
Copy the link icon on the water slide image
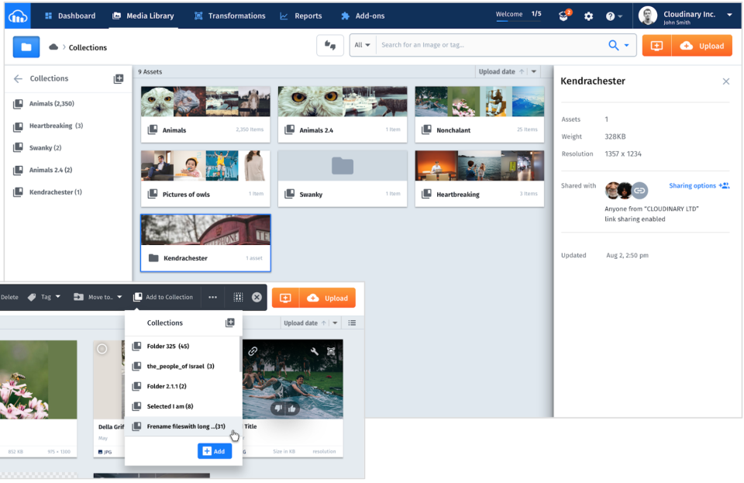(253, 350)
